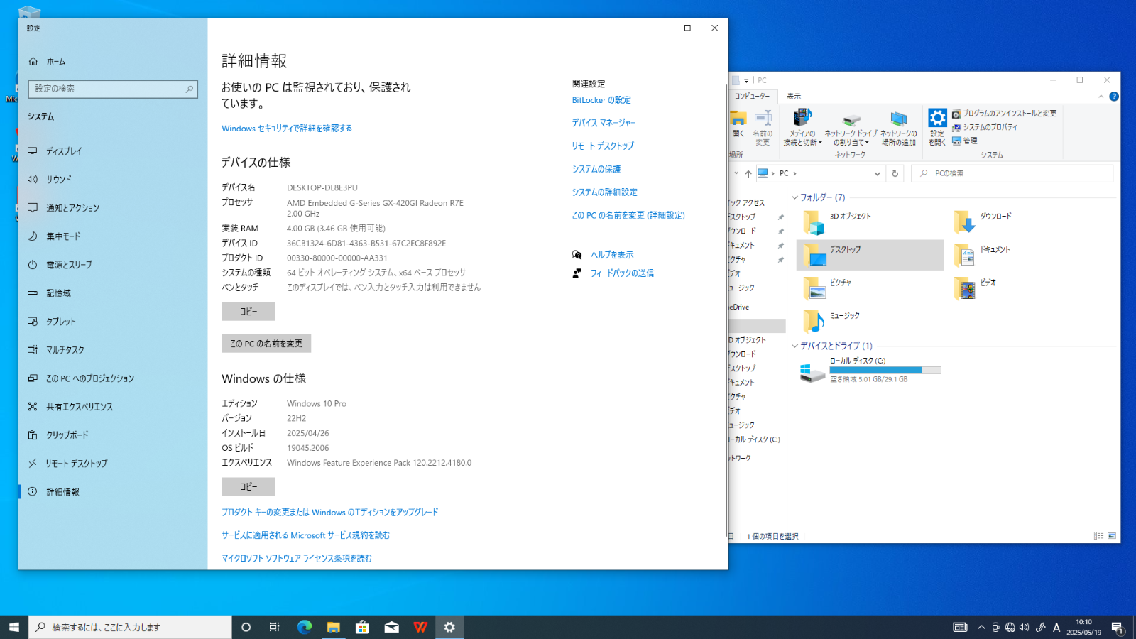Switch Explorer to the large icons view layout
The width and height of the screenshot is (1136, 639).
click(x=1112, y=536)
